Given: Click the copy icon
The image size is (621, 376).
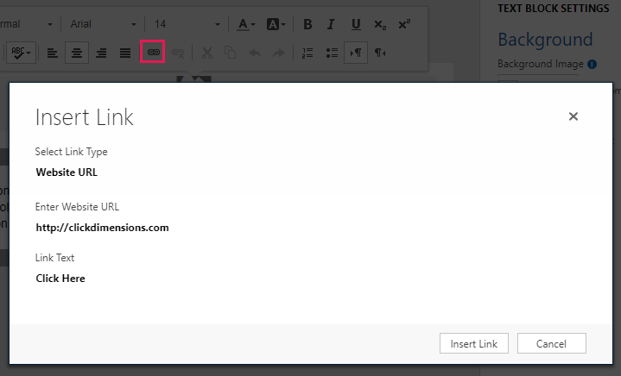Looking at the screenshot, I should (230, 53).
